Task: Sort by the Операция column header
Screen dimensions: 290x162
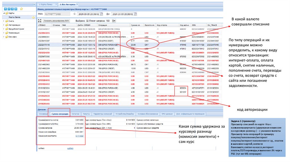Action: click(114, 25)
